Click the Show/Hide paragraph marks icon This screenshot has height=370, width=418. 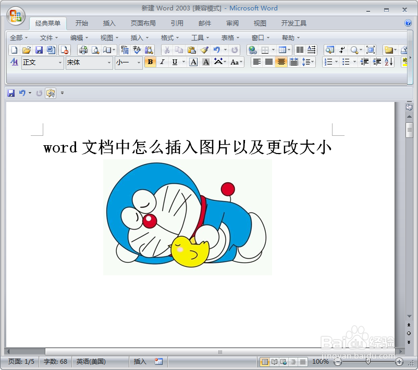[x=342, y=50]
